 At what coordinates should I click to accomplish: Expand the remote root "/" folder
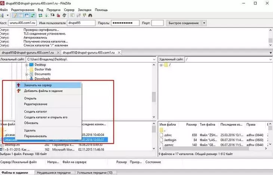pyautogui.click(x=161, y=65)
